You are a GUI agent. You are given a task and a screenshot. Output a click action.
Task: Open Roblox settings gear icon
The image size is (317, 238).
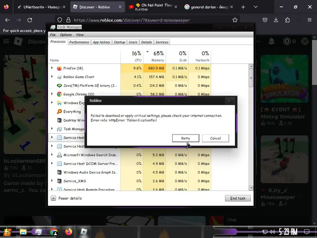[x=305, y=41]
